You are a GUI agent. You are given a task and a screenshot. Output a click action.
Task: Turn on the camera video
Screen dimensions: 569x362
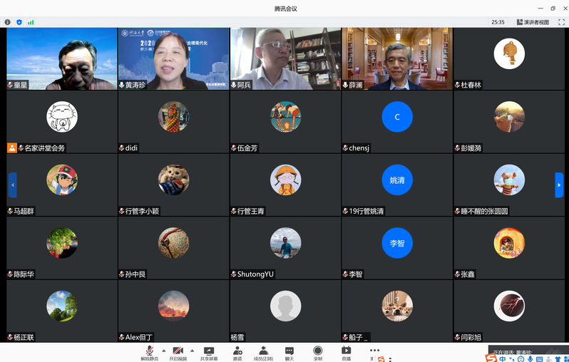tap(178, 351)
